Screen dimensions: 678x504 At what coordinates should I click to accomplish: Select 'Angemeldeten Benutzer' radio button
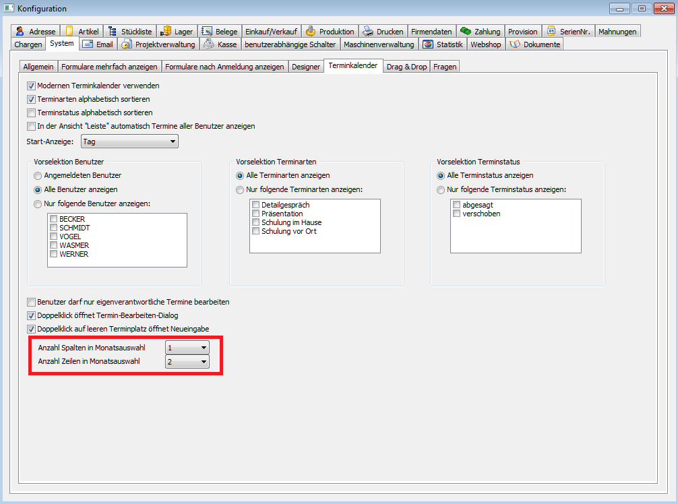(x=38, y=175)
